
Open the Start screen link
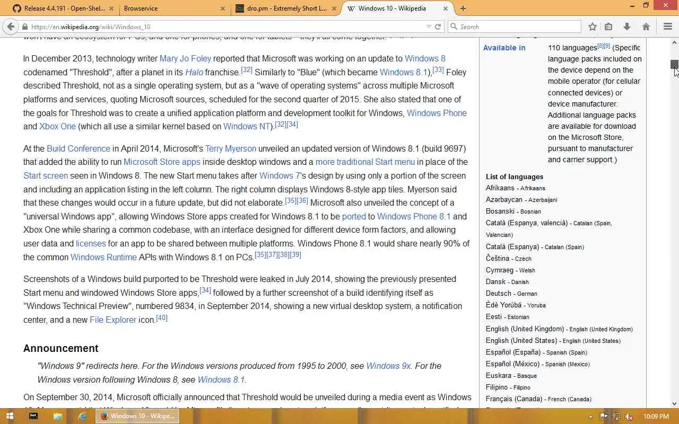pyautogui.click(x=46, y=175)
